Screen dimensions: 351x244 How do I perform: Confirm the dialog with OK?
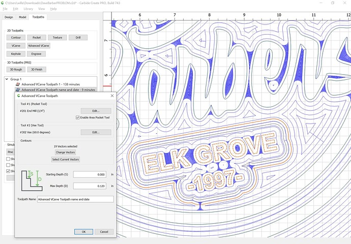point(83,231)
